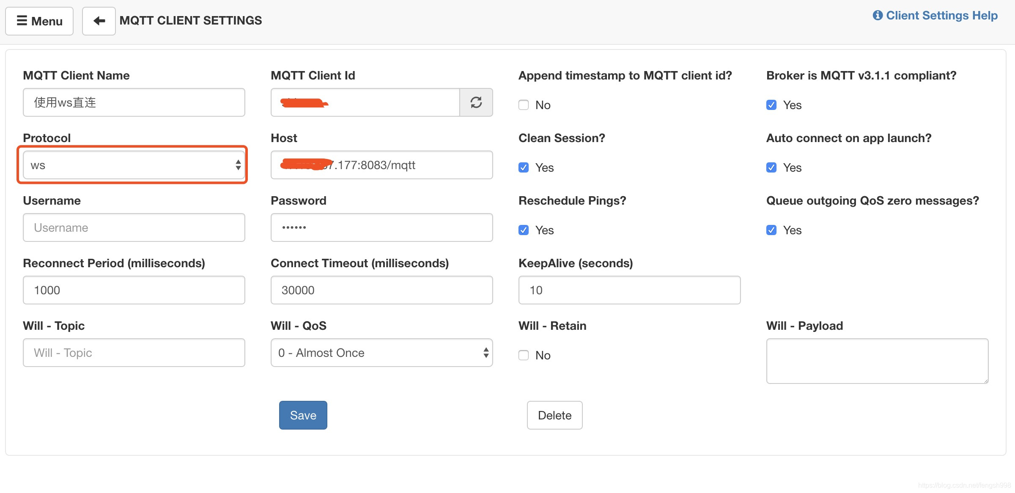This screenshot has width=1015, height=493.
Task: Select the Will - Payload textarea
Action: (x=877, y=361)
